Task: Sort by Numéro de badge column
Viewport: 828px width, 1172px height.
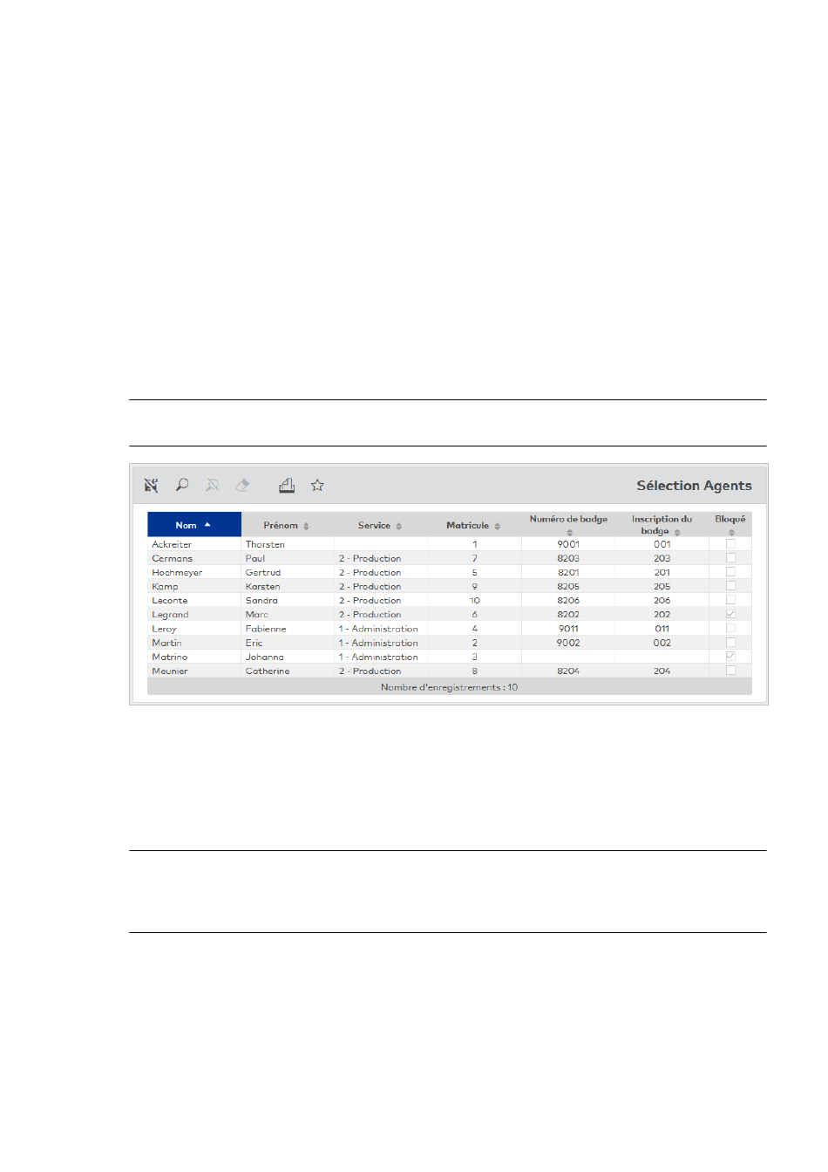Action: click(x=568, y=525)
